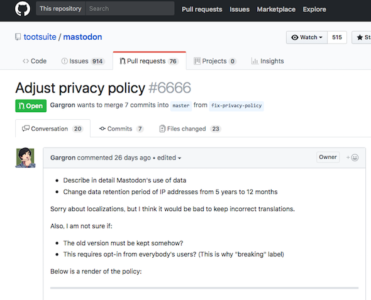The width and height of the screenshot is (371, 300).
Task: Open the Projects tab
Action: (x=214, y=61)
